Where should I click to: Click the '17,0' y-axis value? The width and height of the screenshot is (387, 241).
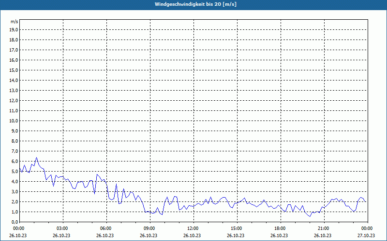[14, 50]
